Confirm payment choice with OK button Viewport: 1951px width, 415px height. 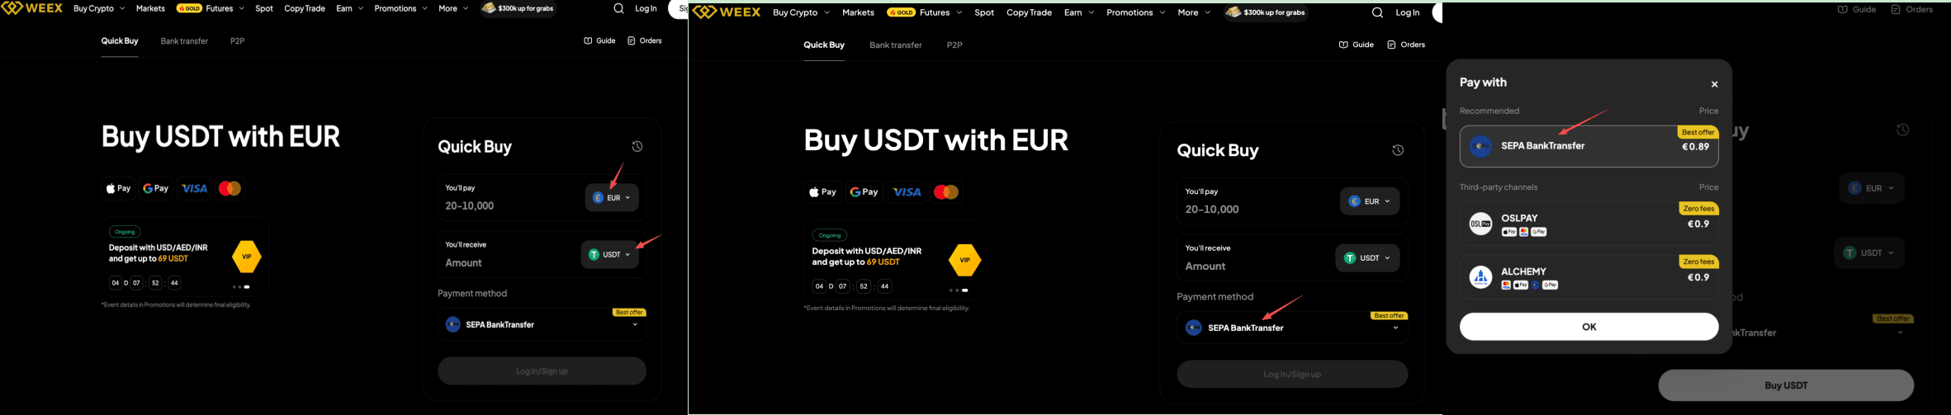(1589, 327)
